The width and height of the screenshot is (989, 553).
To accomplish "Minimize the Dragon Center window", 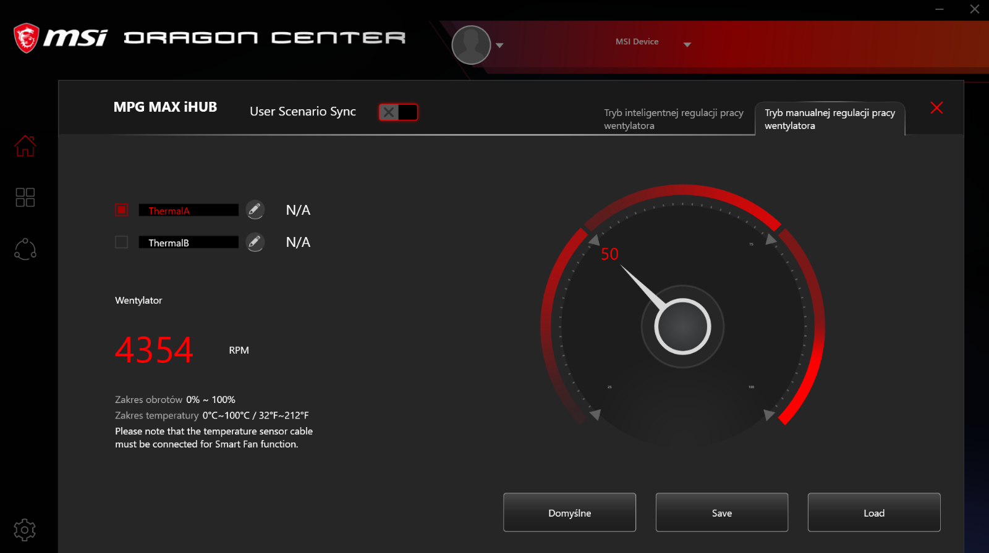I will point(940,9).
